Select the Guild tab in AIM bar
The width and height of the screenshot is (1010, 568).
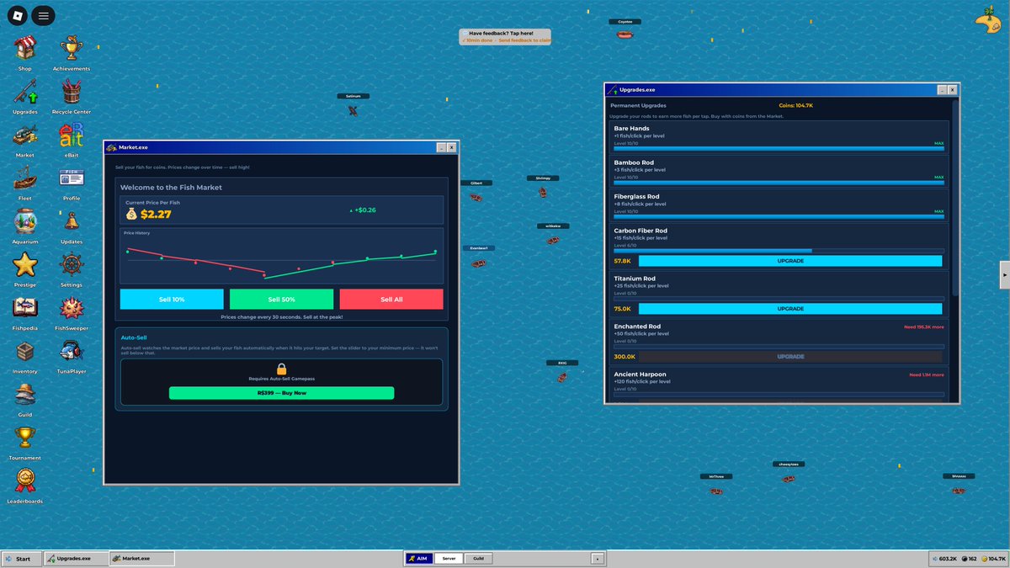pos(477,559)
